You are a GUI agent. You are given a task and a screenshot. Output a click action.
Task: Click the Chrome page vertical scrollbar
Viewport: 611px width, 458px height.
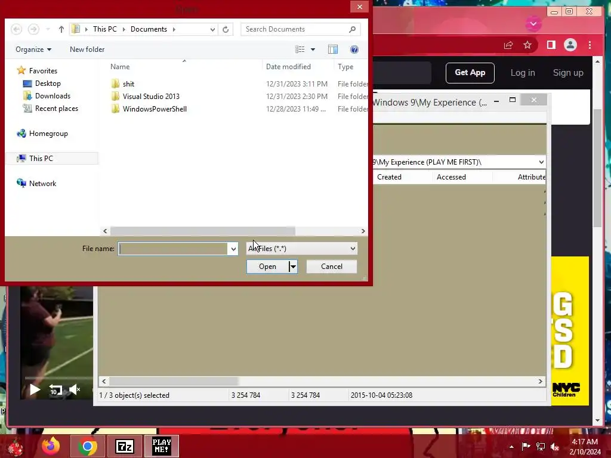(598, 168)
